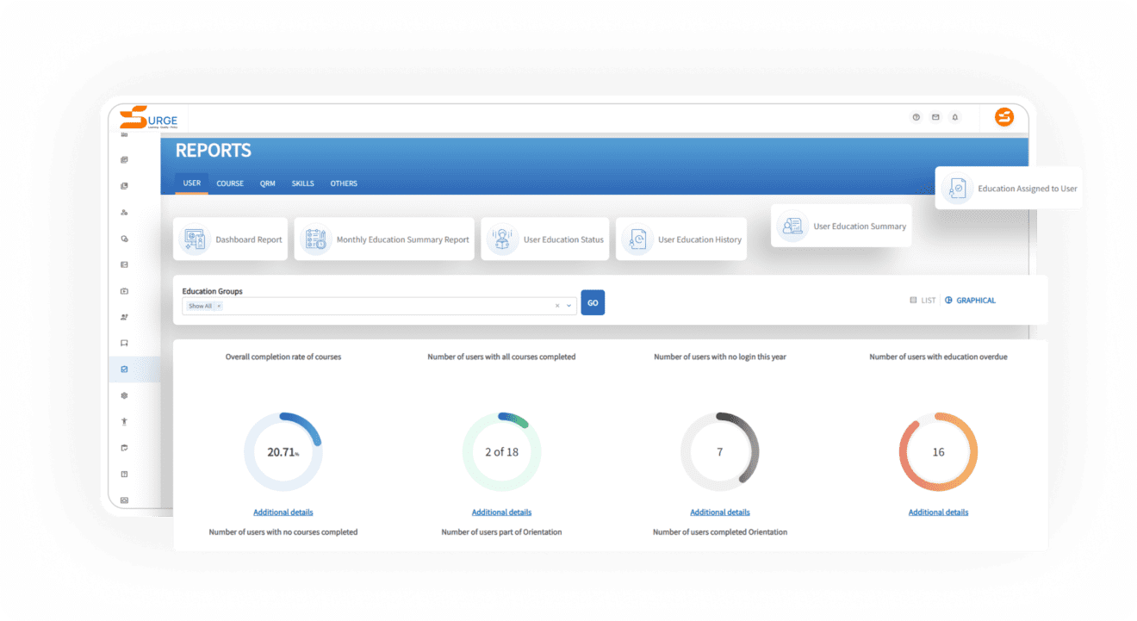Switch to the COURSE tab
1137x621 pixels.
(230, 183)
